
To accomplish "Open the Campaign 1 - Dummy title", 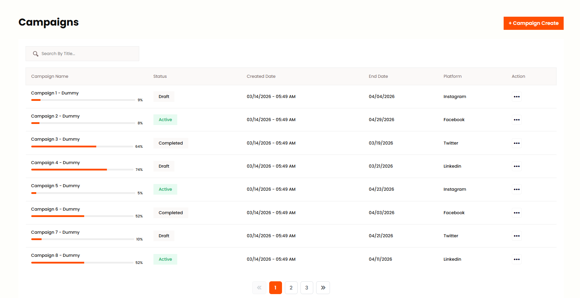I will [55, 93].
